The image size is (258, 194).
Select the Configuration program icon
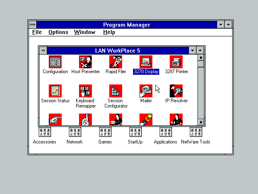pos(55,62)
